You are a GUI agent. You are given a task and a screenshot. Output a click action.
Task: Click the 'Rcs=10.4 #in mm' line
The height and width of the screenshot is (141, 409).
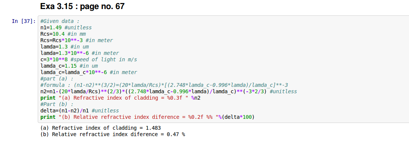pos(63,34)
